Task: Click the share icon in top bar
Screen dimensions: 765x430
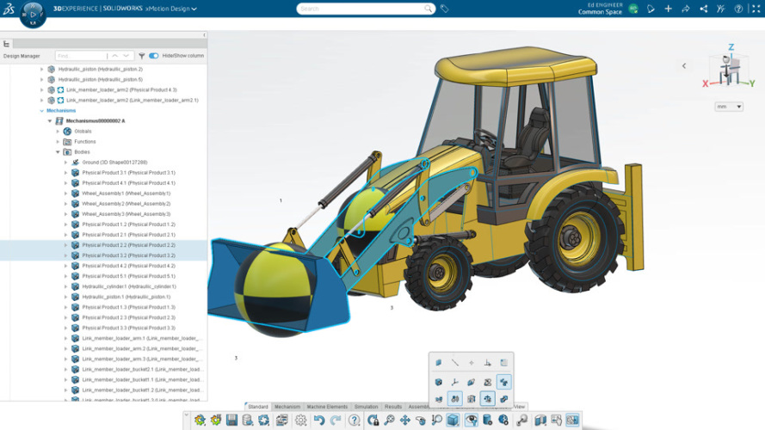Action: pos(704,9)
